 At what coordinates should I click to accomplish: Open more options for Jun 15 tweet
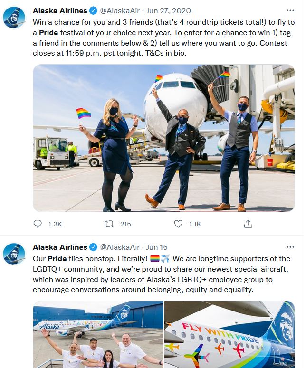pos(290,247)
